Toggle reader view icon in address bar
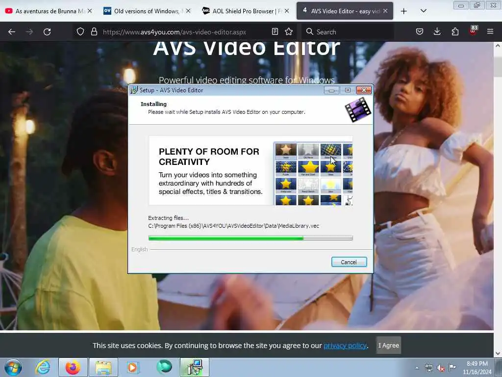 (x=275, y=32)
